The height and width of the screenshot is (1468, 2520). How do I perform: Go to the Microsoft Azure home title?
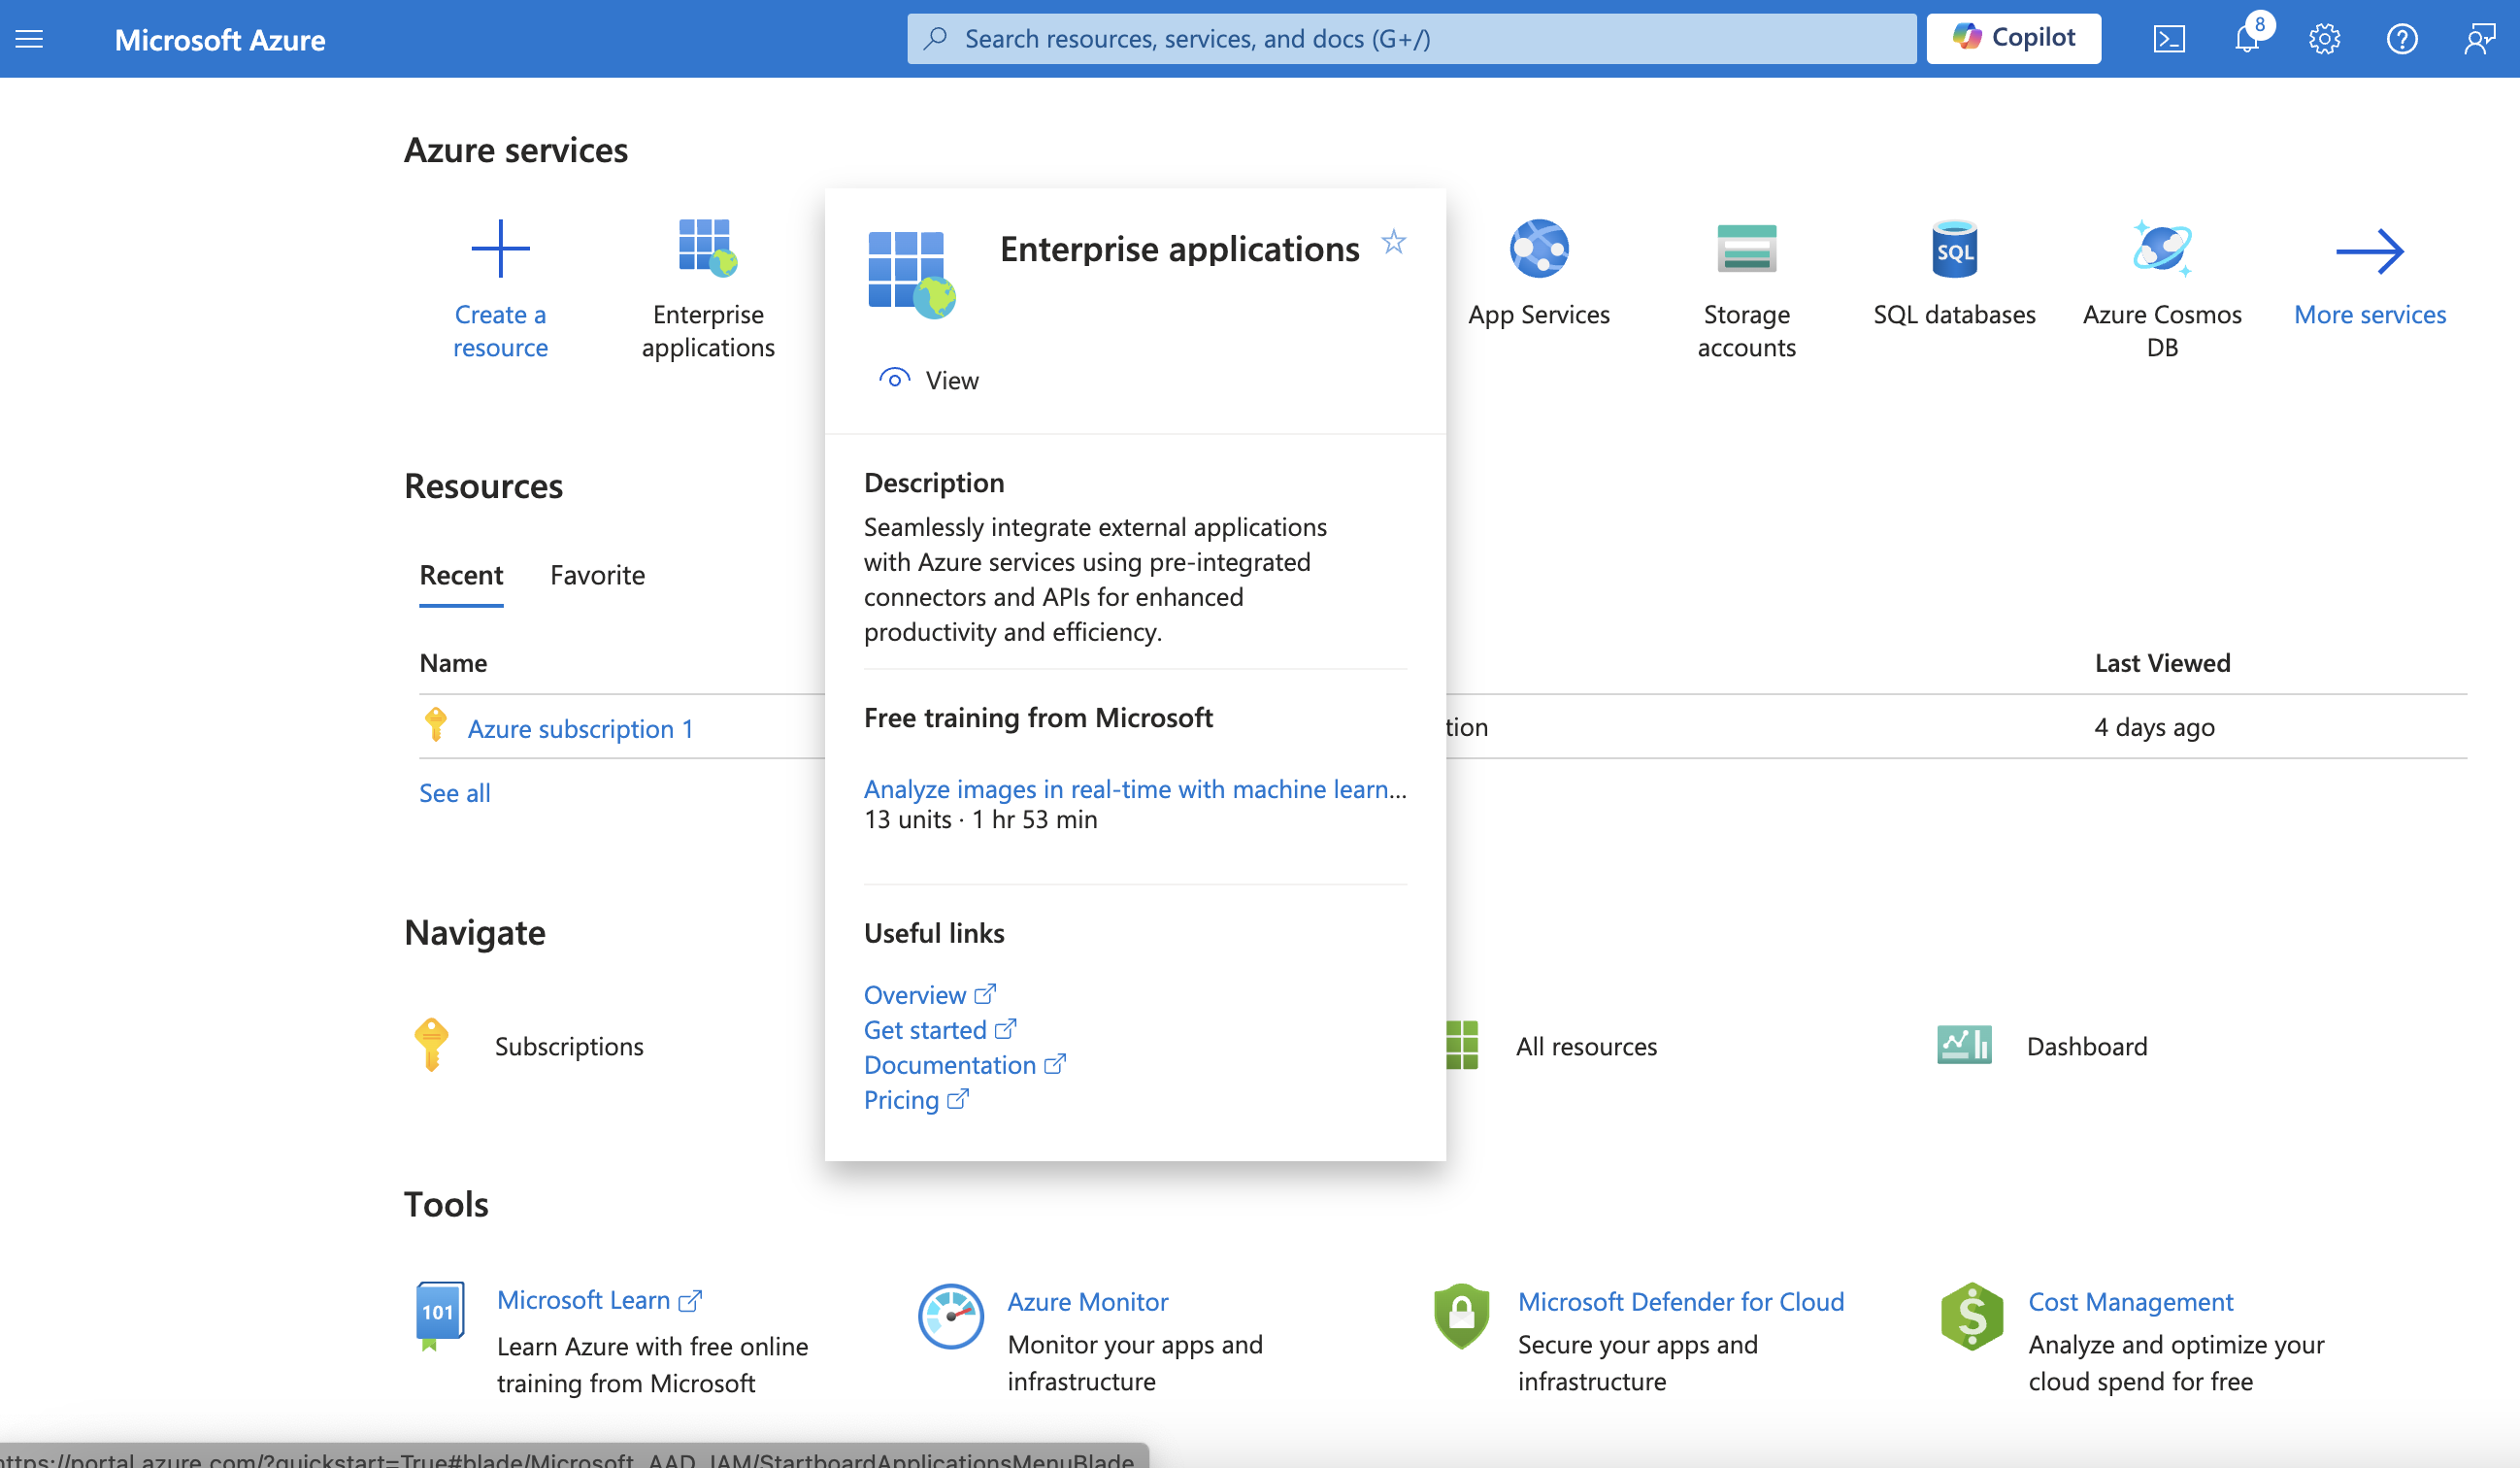point(219,39)
